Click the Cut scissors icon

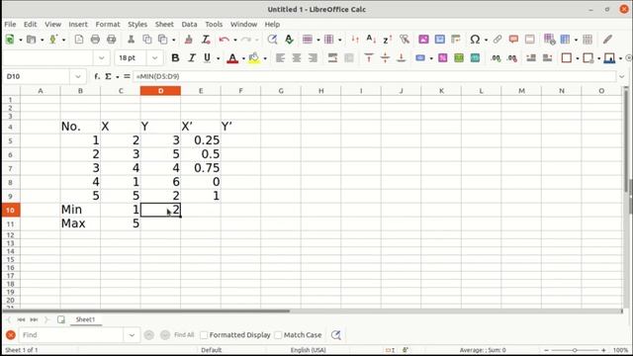pos(131,40)
